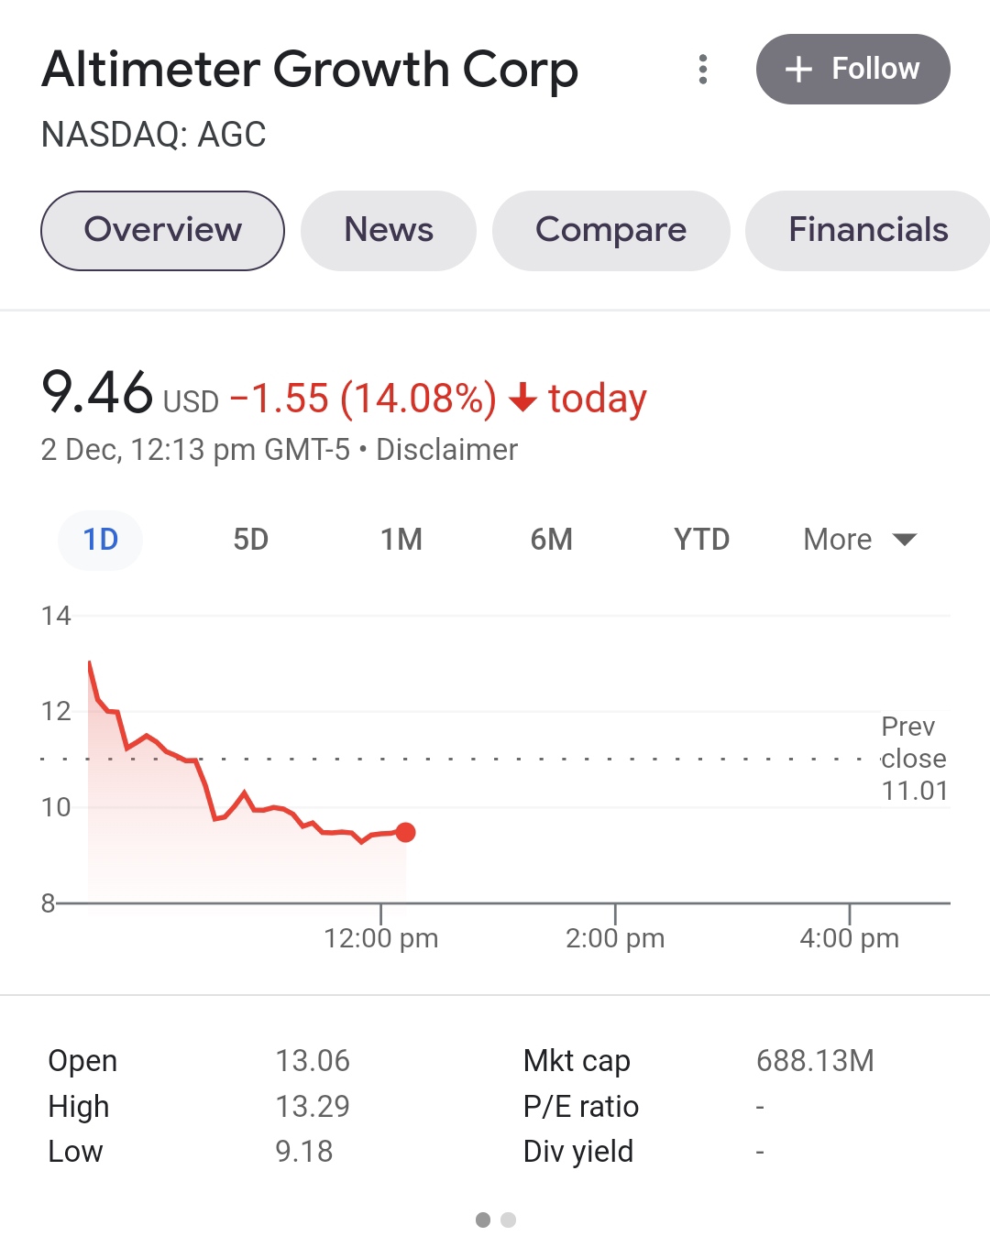
Task: Open the Financials tab
Action: pos(867,230)
